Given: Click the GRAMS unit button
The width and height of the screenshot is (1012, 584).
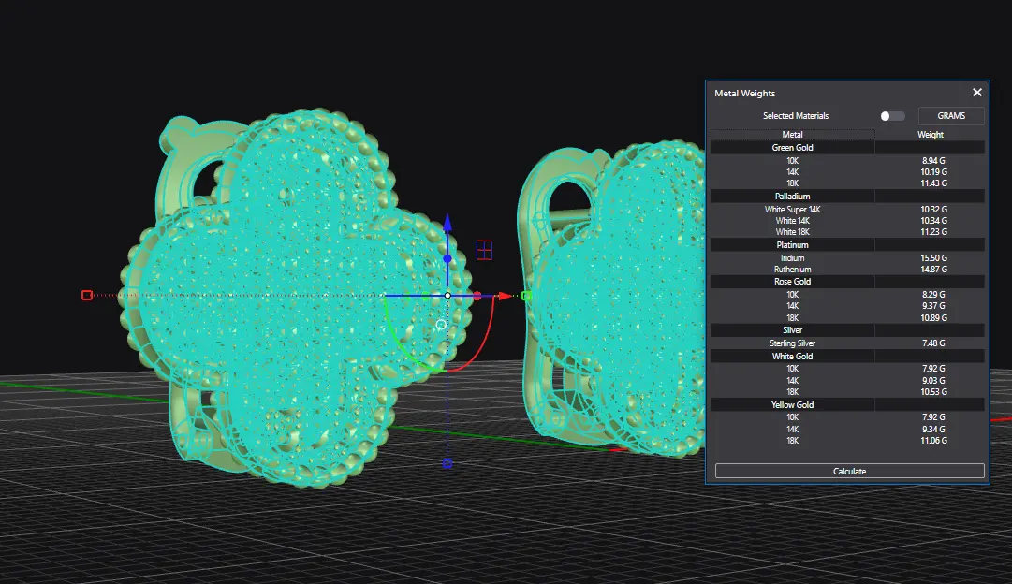Looking at the screenshot, I should 950,116.
